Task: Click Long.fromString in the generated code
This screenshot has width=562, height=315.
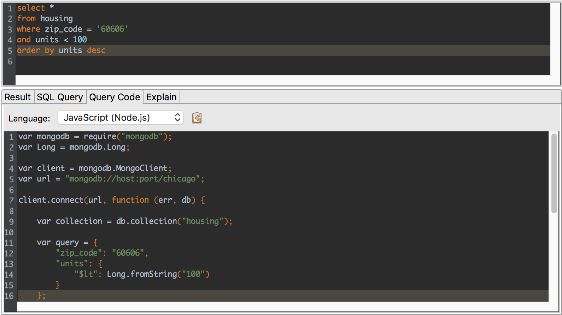Action: (142, 274)
